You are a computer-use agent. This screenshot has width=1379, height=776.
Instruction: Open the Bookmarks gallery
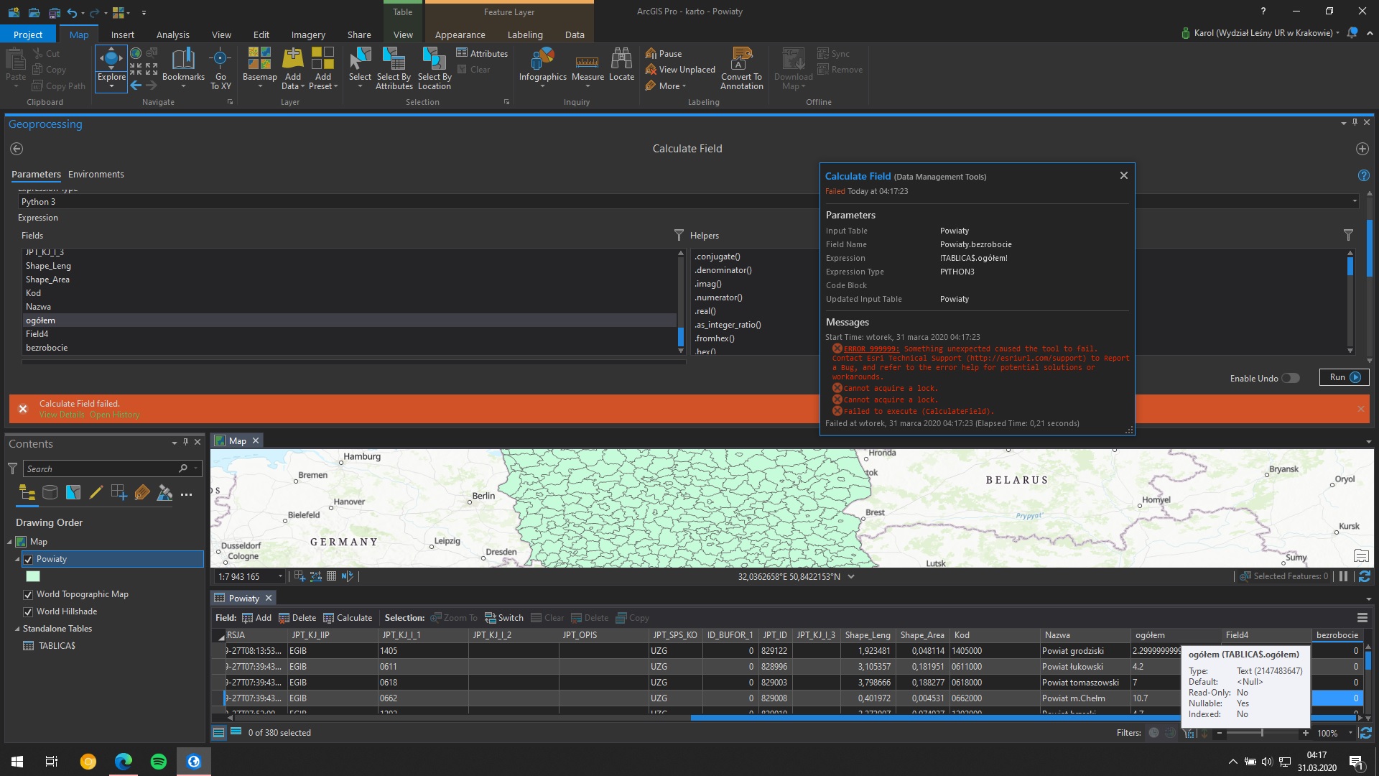[x=183, y=68]
